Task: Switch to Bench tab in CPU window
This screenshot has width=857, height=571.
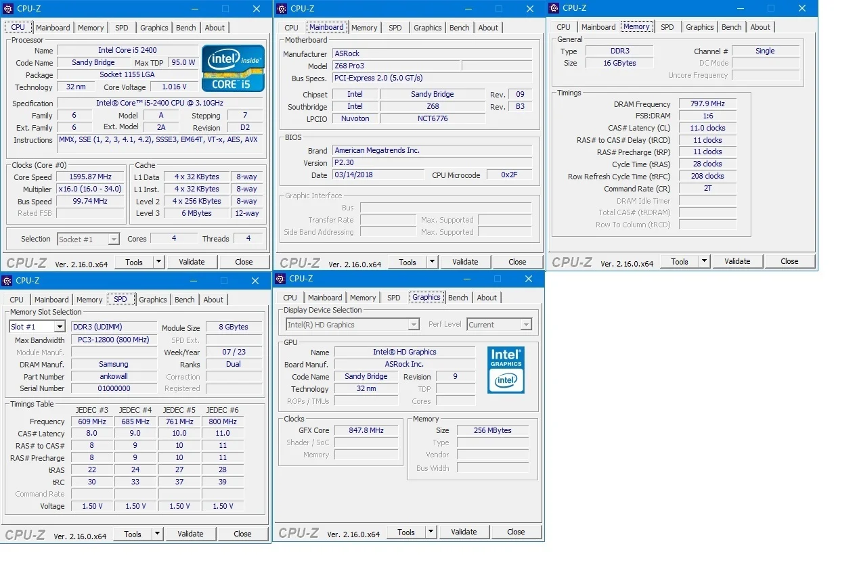Action: pos(186,28)
